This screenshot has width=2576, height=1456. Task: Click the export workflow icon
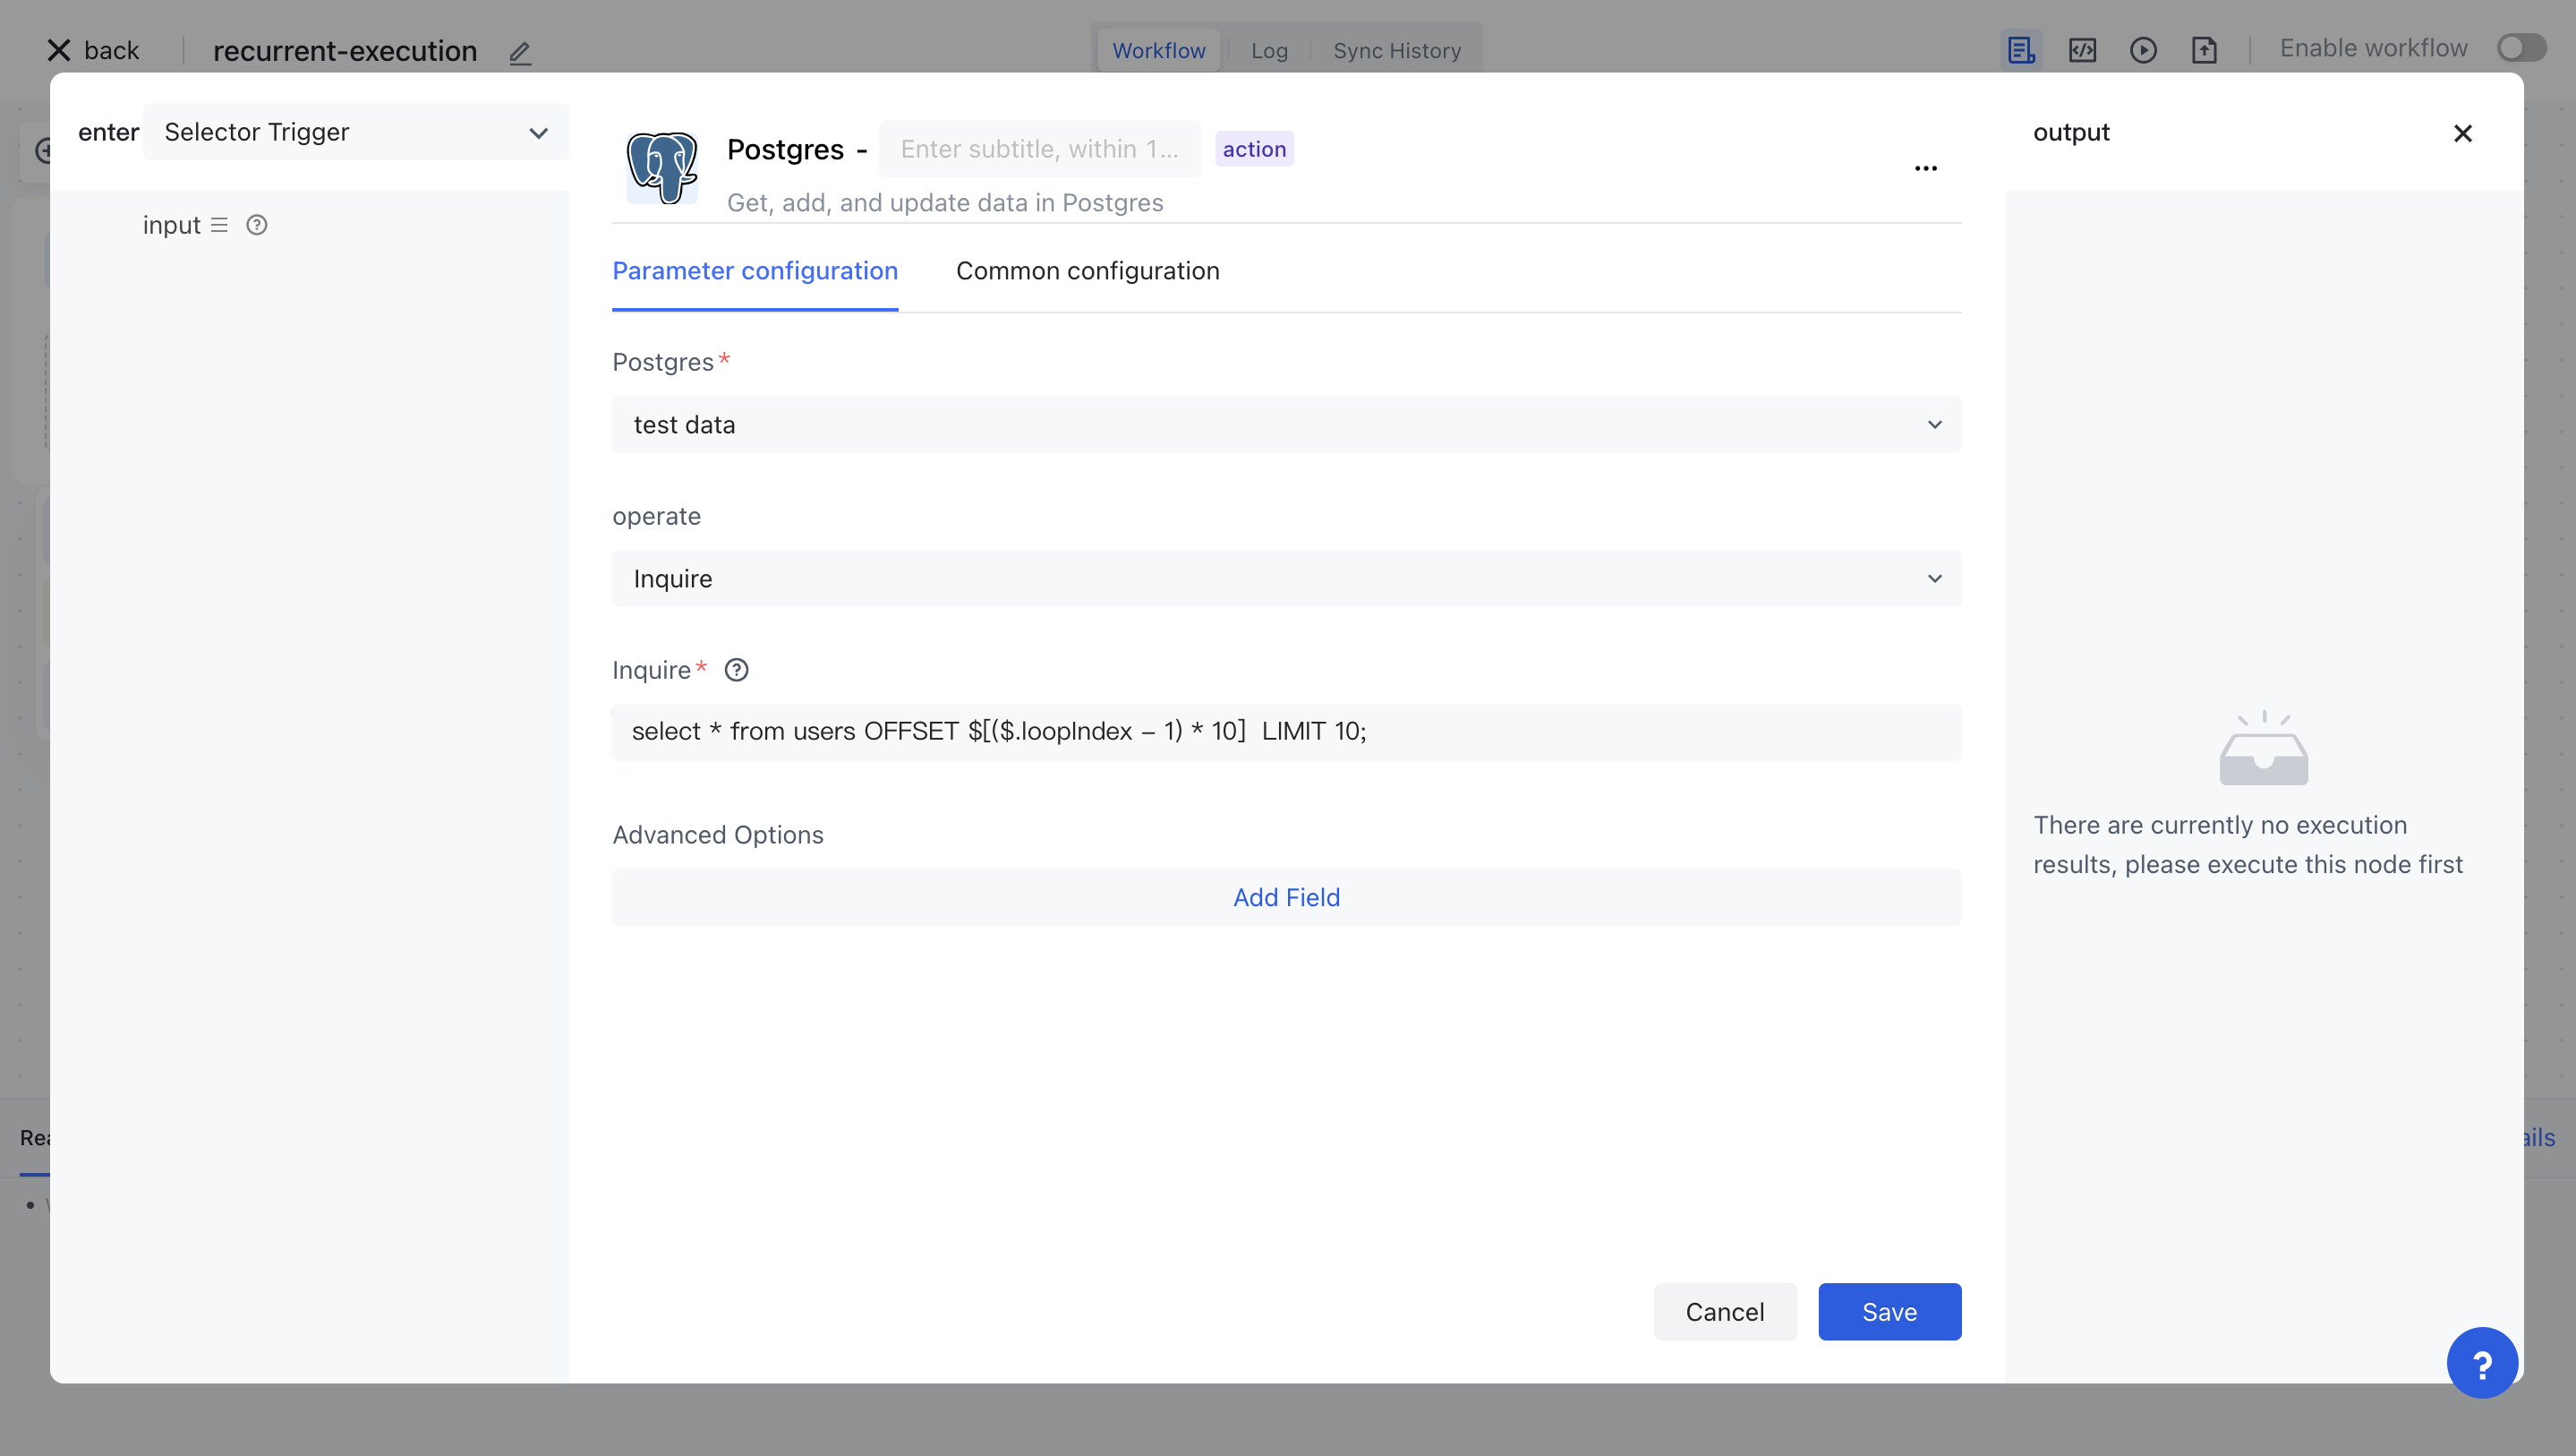[2204, 50]
